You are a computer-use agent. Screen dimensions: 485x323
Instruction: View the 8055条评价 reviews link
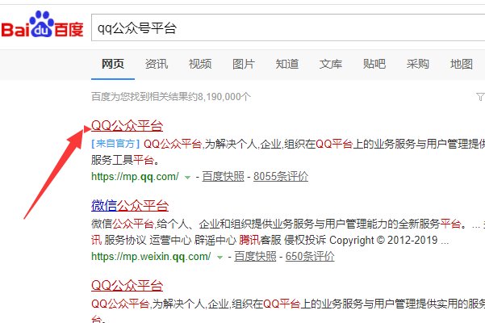click(281, 177)
